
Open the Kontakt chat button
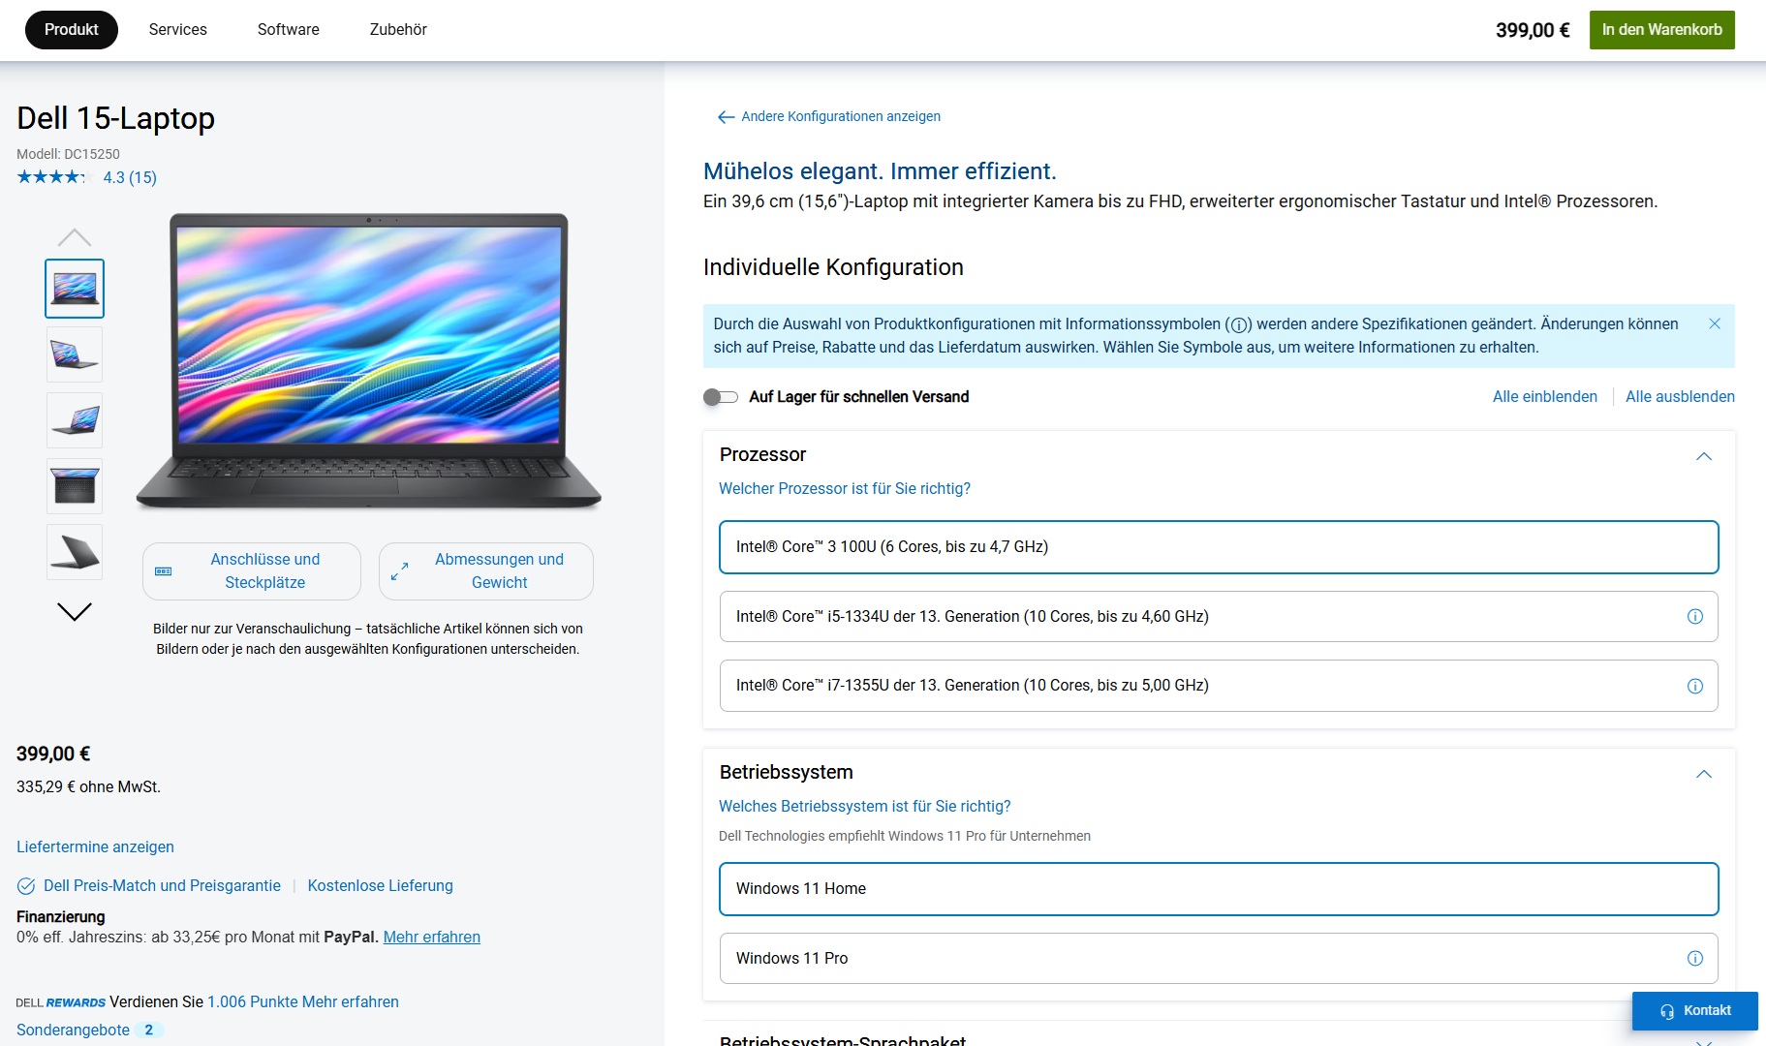click(1695, 1011)
